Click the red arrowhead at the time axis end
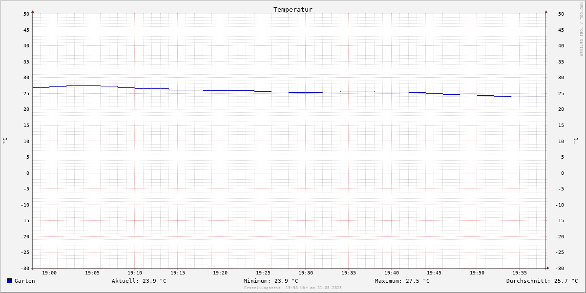This screenshot has height=293, width=586. 548,268
